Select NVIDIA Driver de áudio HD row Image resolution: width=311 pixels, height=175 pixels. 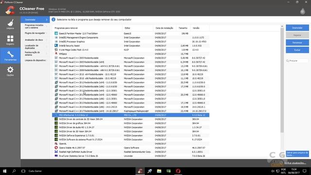pos(131,127)
